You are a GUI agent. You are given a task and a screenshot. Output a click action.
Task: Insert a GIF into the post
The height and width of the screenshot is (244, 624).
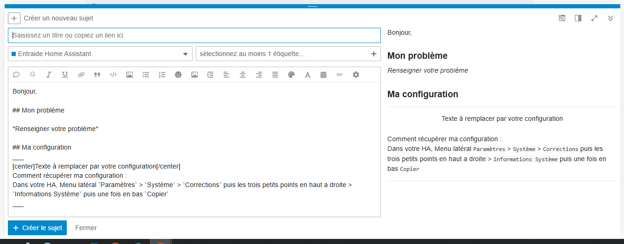point(340,75)
